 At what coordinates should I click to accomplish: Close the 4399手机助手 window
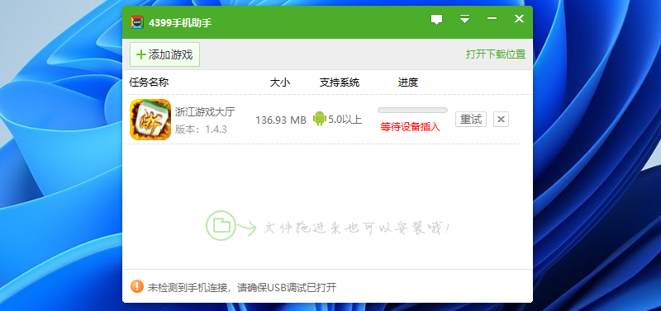519,18
